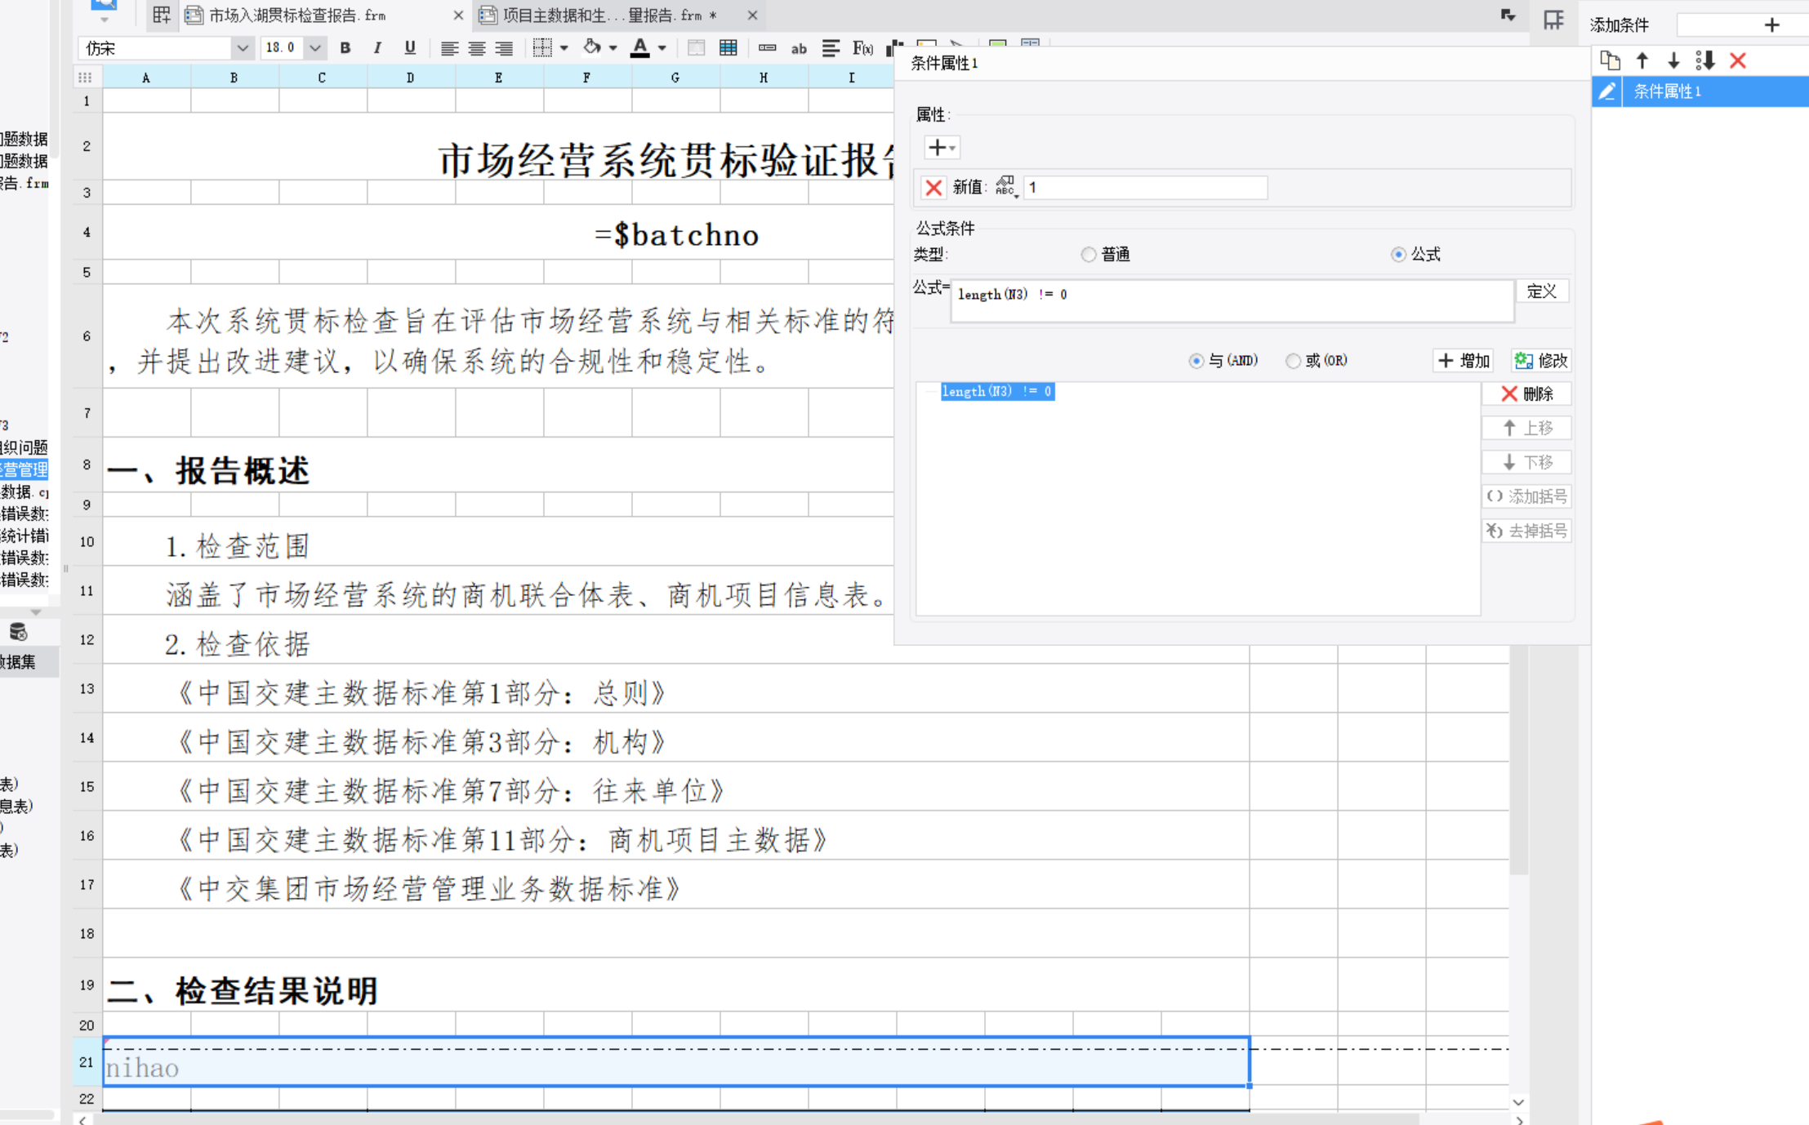Select length(N3) != 0 in condition list

click(997, 392)
